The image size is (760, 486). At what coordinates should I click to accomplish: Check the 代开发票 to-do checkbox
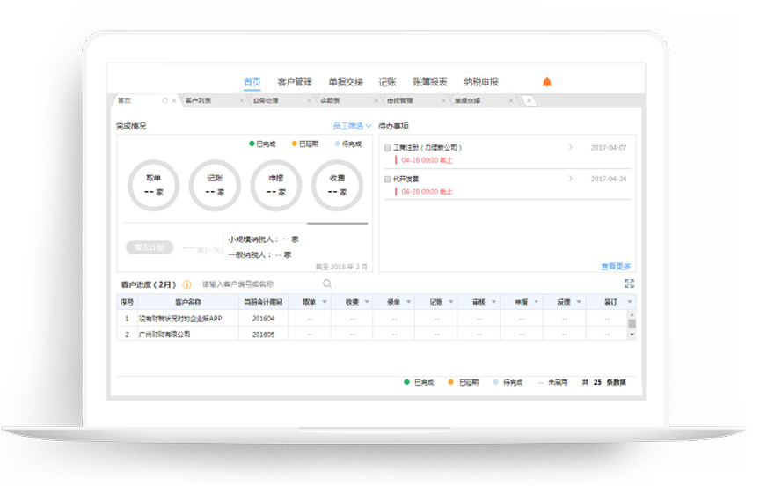click(388, 179)
